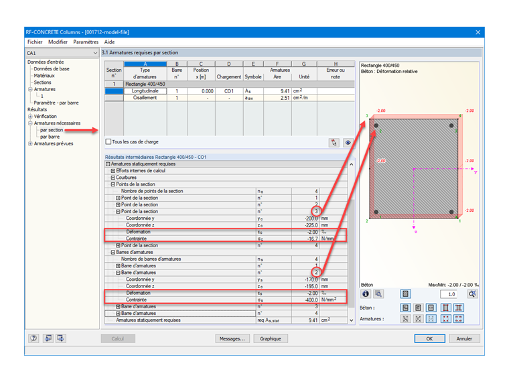Click the info icon under Béton
Screen dimensions: 509x382
366,294
